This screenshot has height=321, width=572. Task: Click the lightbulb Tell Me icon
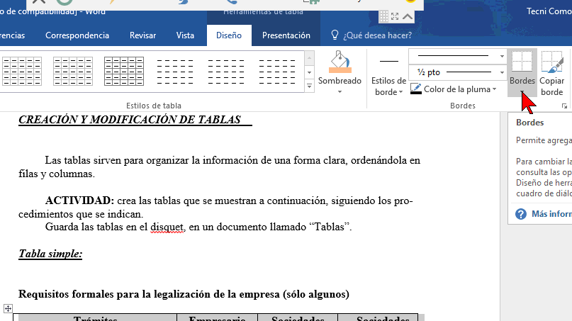pyautogui.click(x=335, y=35)
